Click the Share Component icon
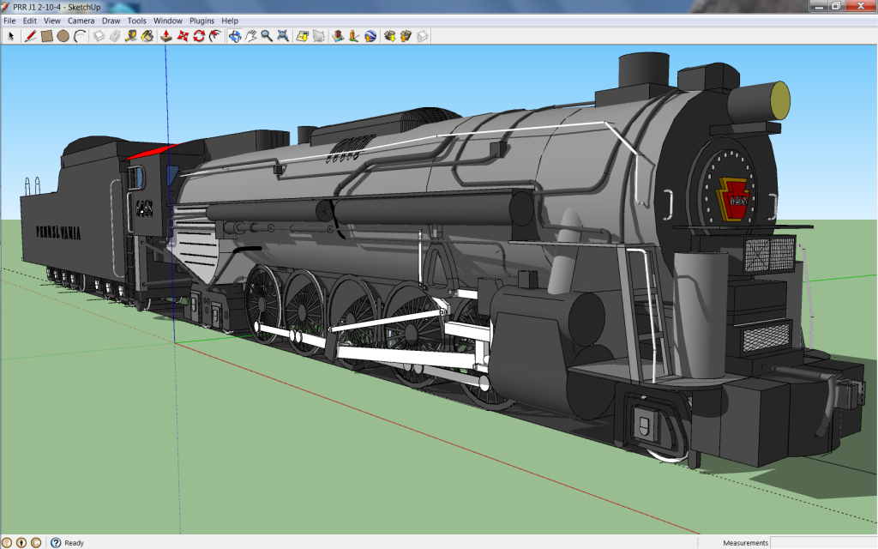This screenshot has height=549, width=878. [422, 36]
